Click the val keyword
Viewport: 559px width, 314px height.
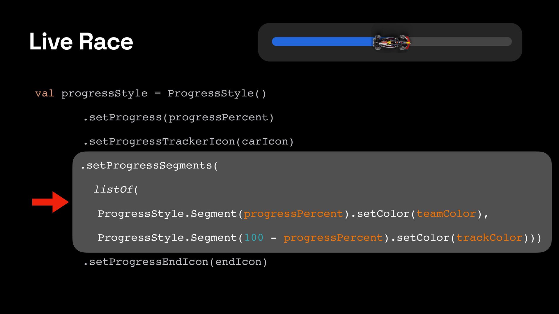tap(45, 93)
